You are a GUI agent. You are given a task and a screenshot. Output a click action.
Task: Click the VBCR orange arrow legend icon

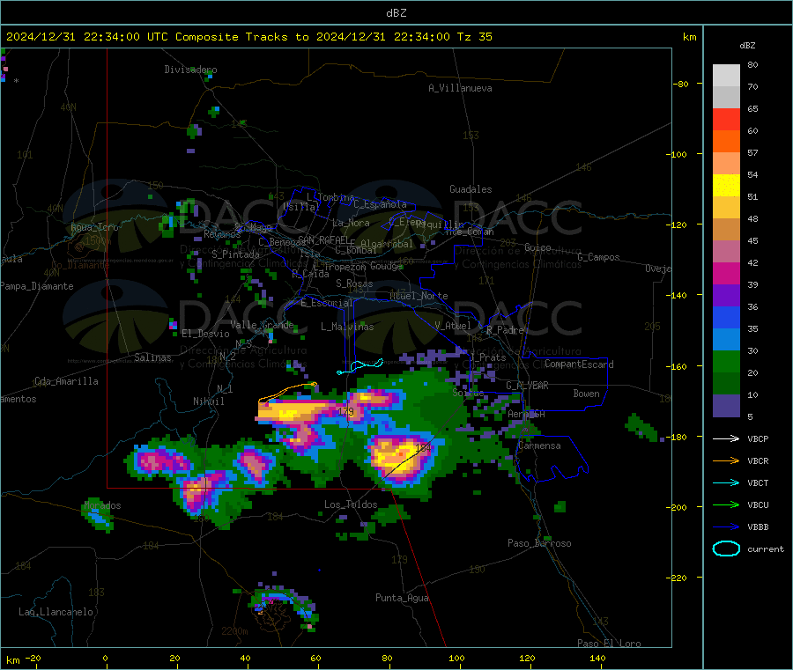point(726,460)
